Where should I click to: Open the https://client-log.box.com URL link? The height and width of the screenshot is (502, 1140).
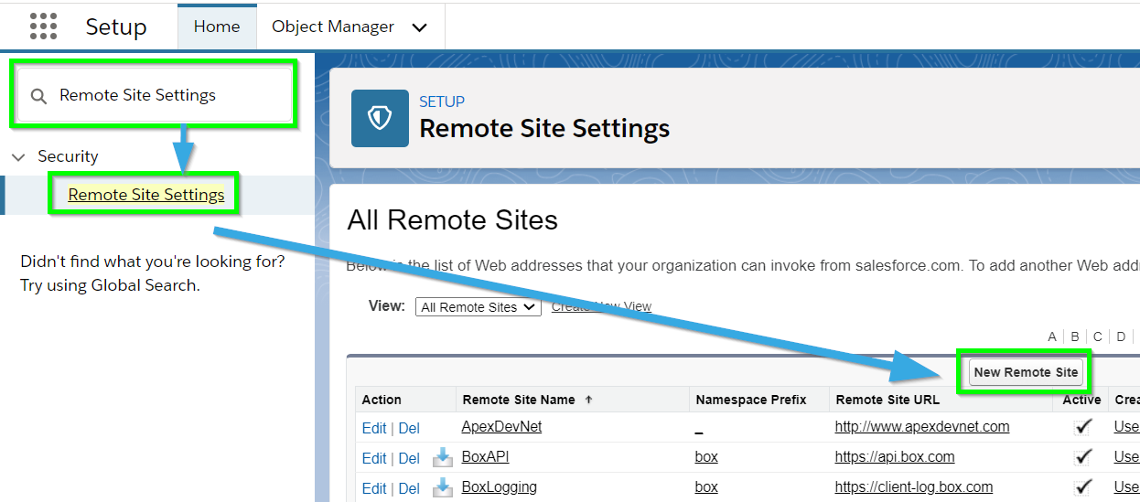(914, 486)
